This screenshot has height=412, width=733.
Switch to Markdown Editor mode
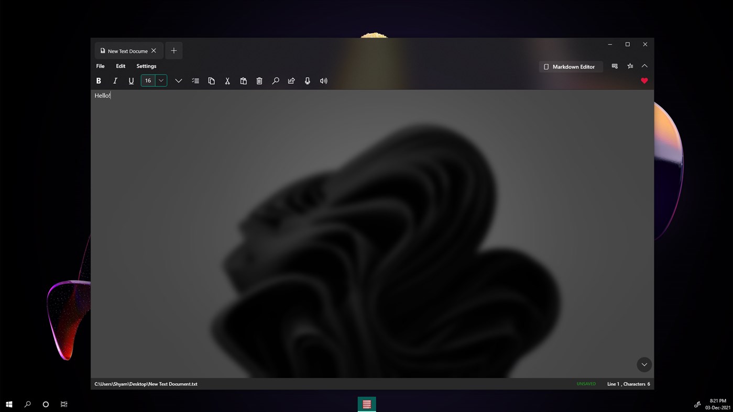pos(571,66)
